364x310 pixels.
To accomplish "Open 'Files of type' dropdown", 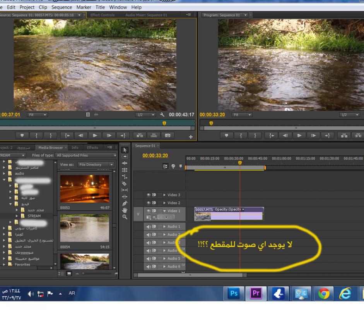I will [86, 155].
